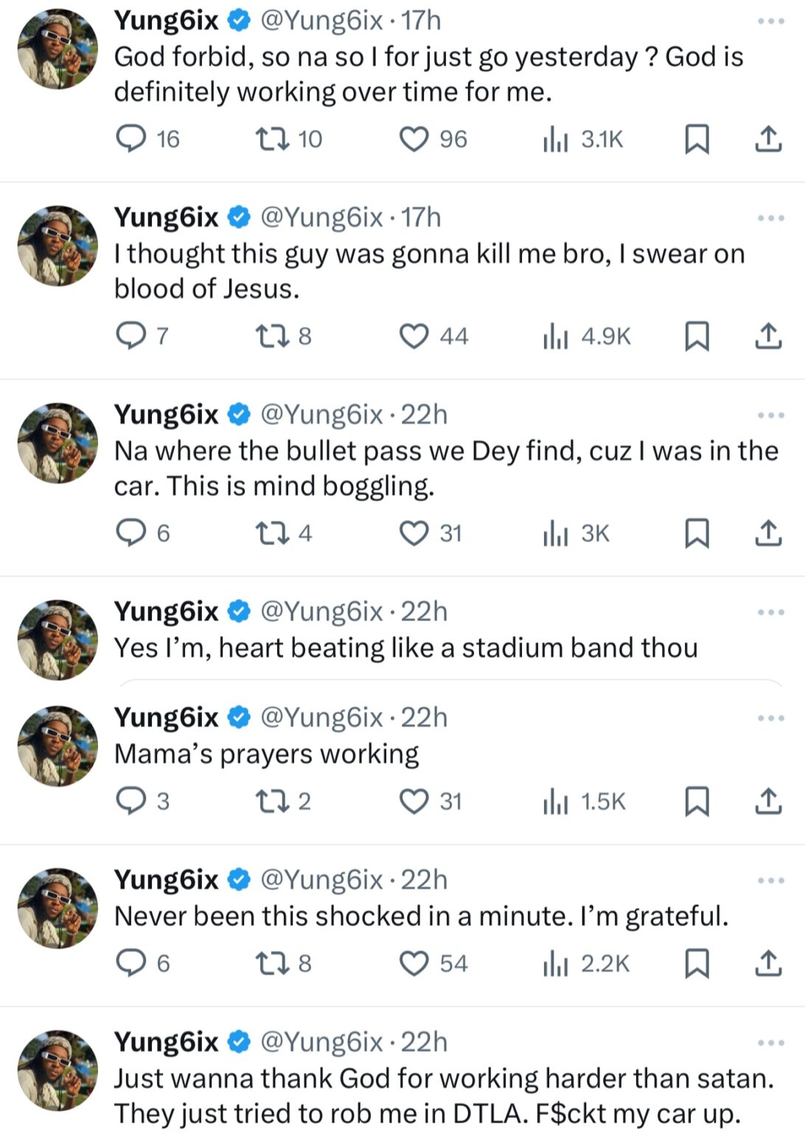Open more options on "God forbid" tweet
The height and width of the screenshot is (1133, 805).
(771, 21)
